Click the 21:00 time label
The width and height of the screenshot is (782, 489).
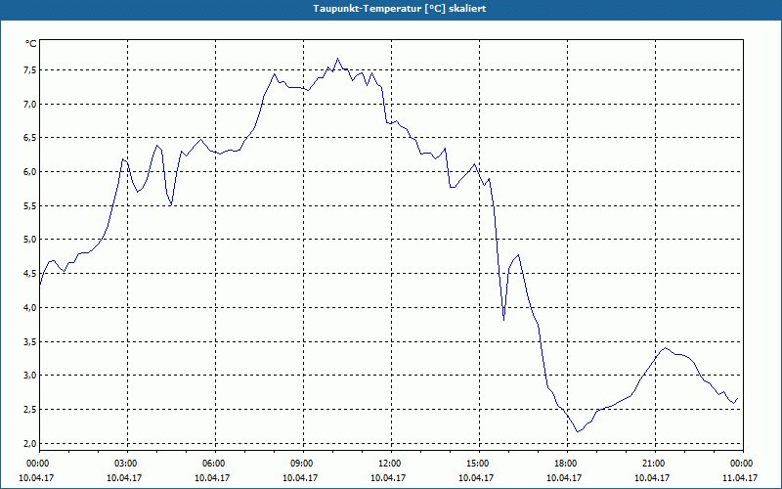[x=655, y=464]
